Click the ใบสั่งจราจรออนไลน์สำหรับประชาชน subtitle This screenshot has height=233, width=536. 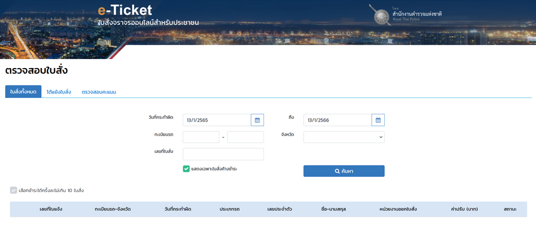[148, 23]
